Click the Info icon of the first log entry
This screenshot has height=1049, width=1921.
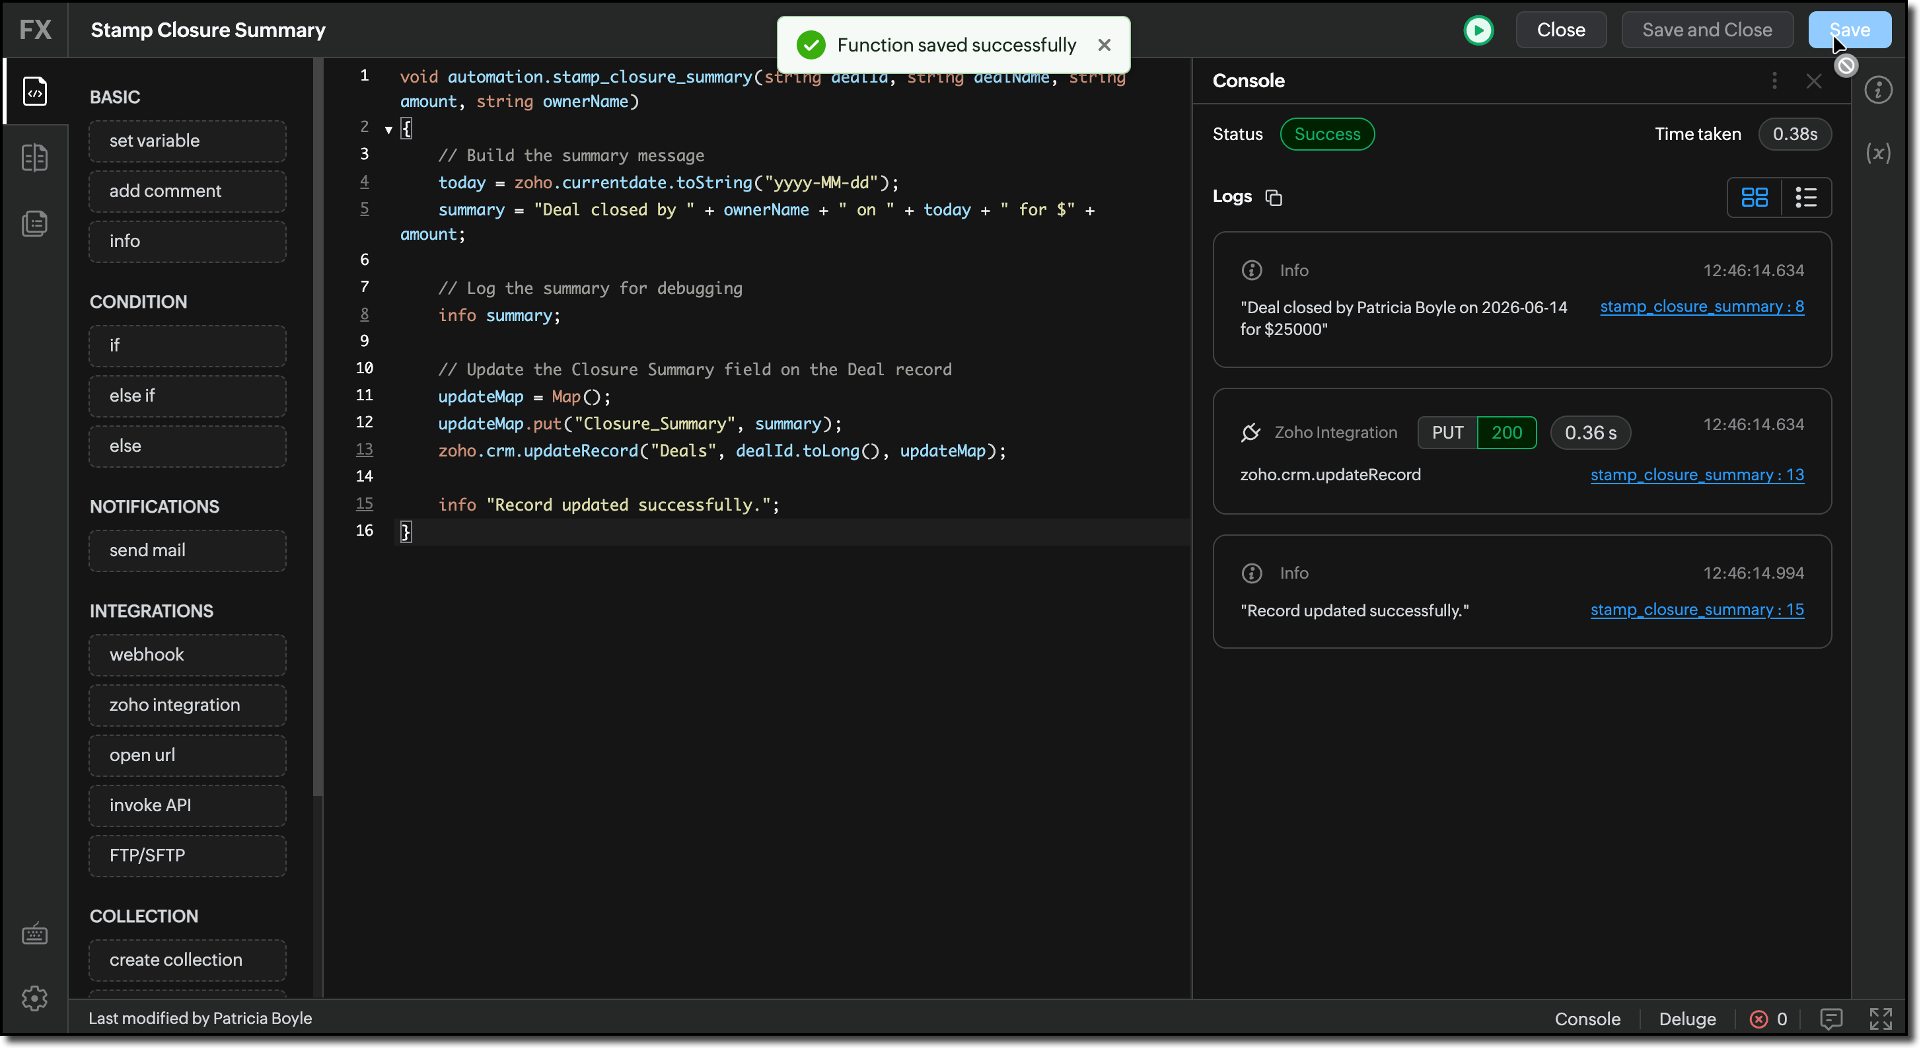(1251, 270)
